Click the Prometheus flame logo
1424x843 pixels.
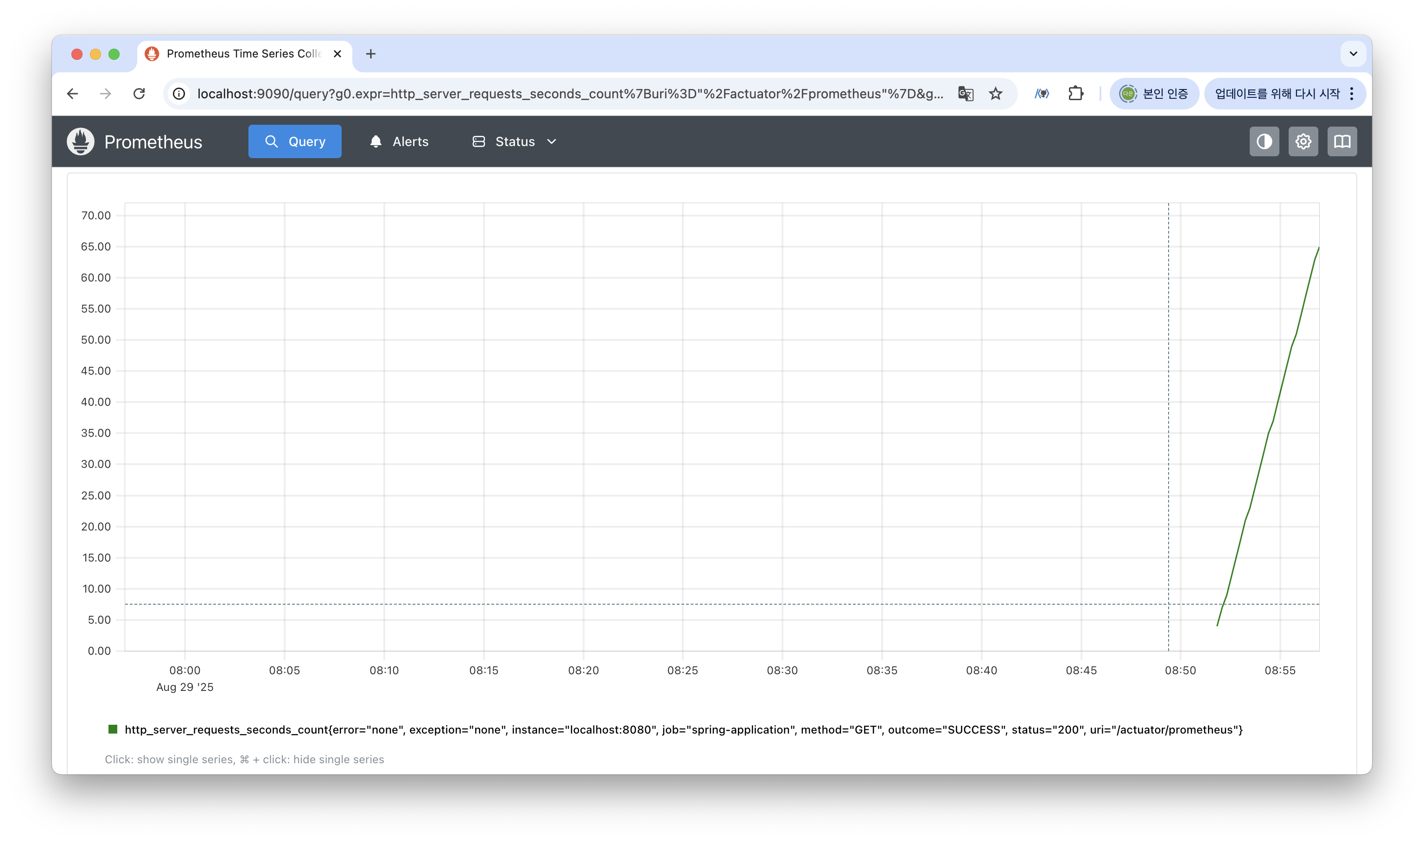click(81, 141)
